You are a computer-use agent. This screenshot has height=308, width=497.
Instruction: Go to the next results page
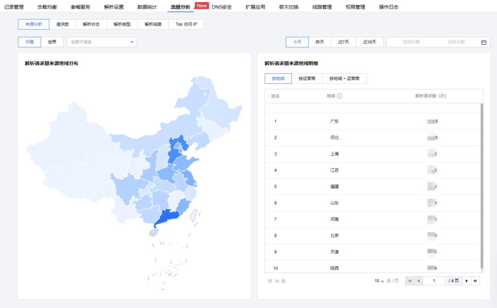tap(467, 281)
